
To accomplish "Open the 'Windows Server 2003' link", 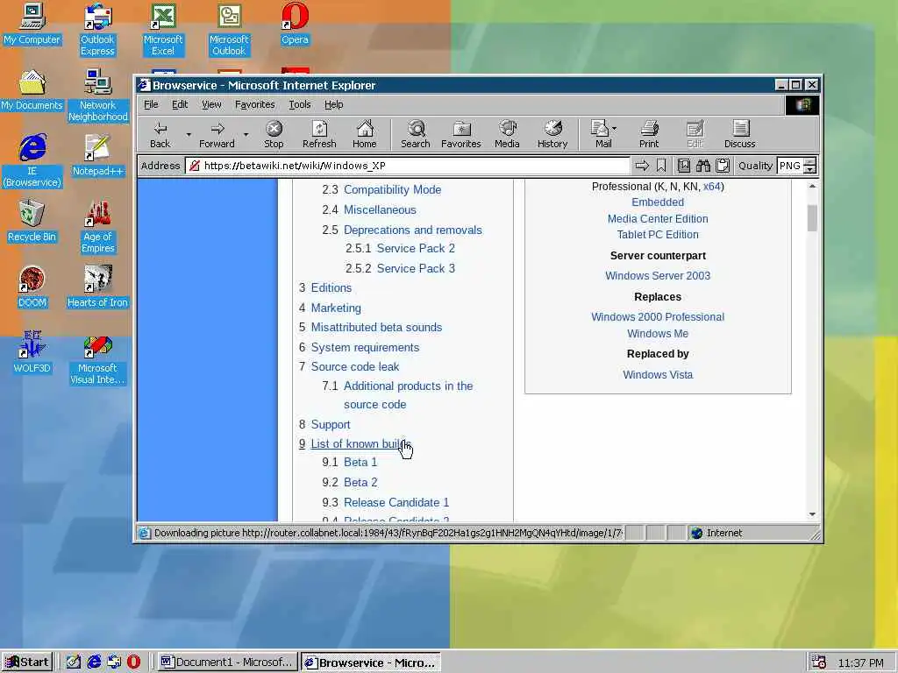I will point(658,276).
